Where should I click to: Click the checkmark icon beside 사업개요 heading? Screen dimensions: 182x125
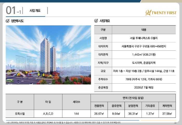pyautogui.click(x=96, y=21)
